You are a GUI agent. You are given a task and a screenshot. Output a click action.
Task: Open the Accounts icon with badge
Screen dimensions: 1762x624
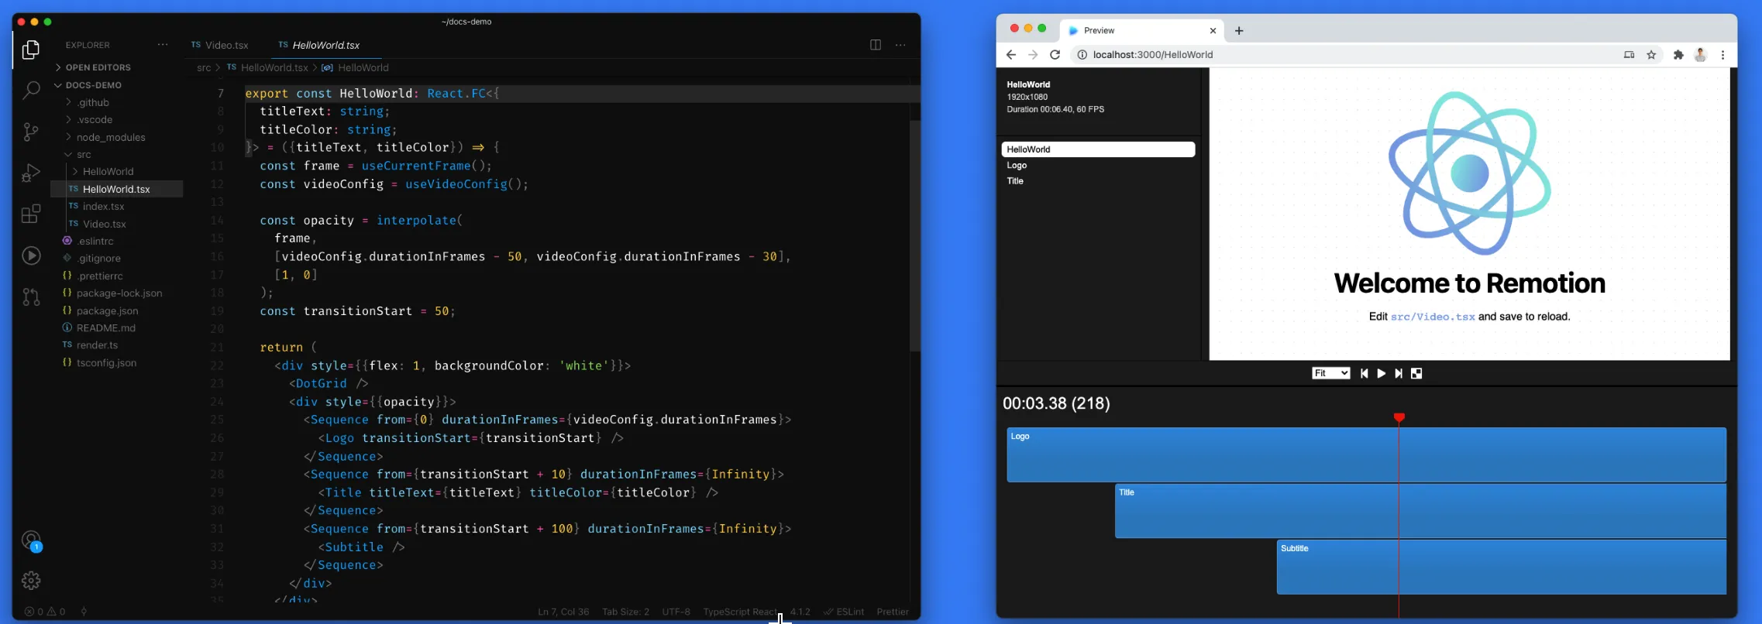point(31,540)
